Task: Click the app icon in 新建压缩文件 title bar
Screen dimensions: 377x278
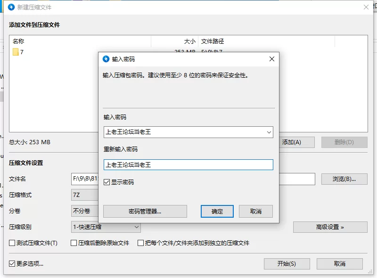Action: click(11, 7)
